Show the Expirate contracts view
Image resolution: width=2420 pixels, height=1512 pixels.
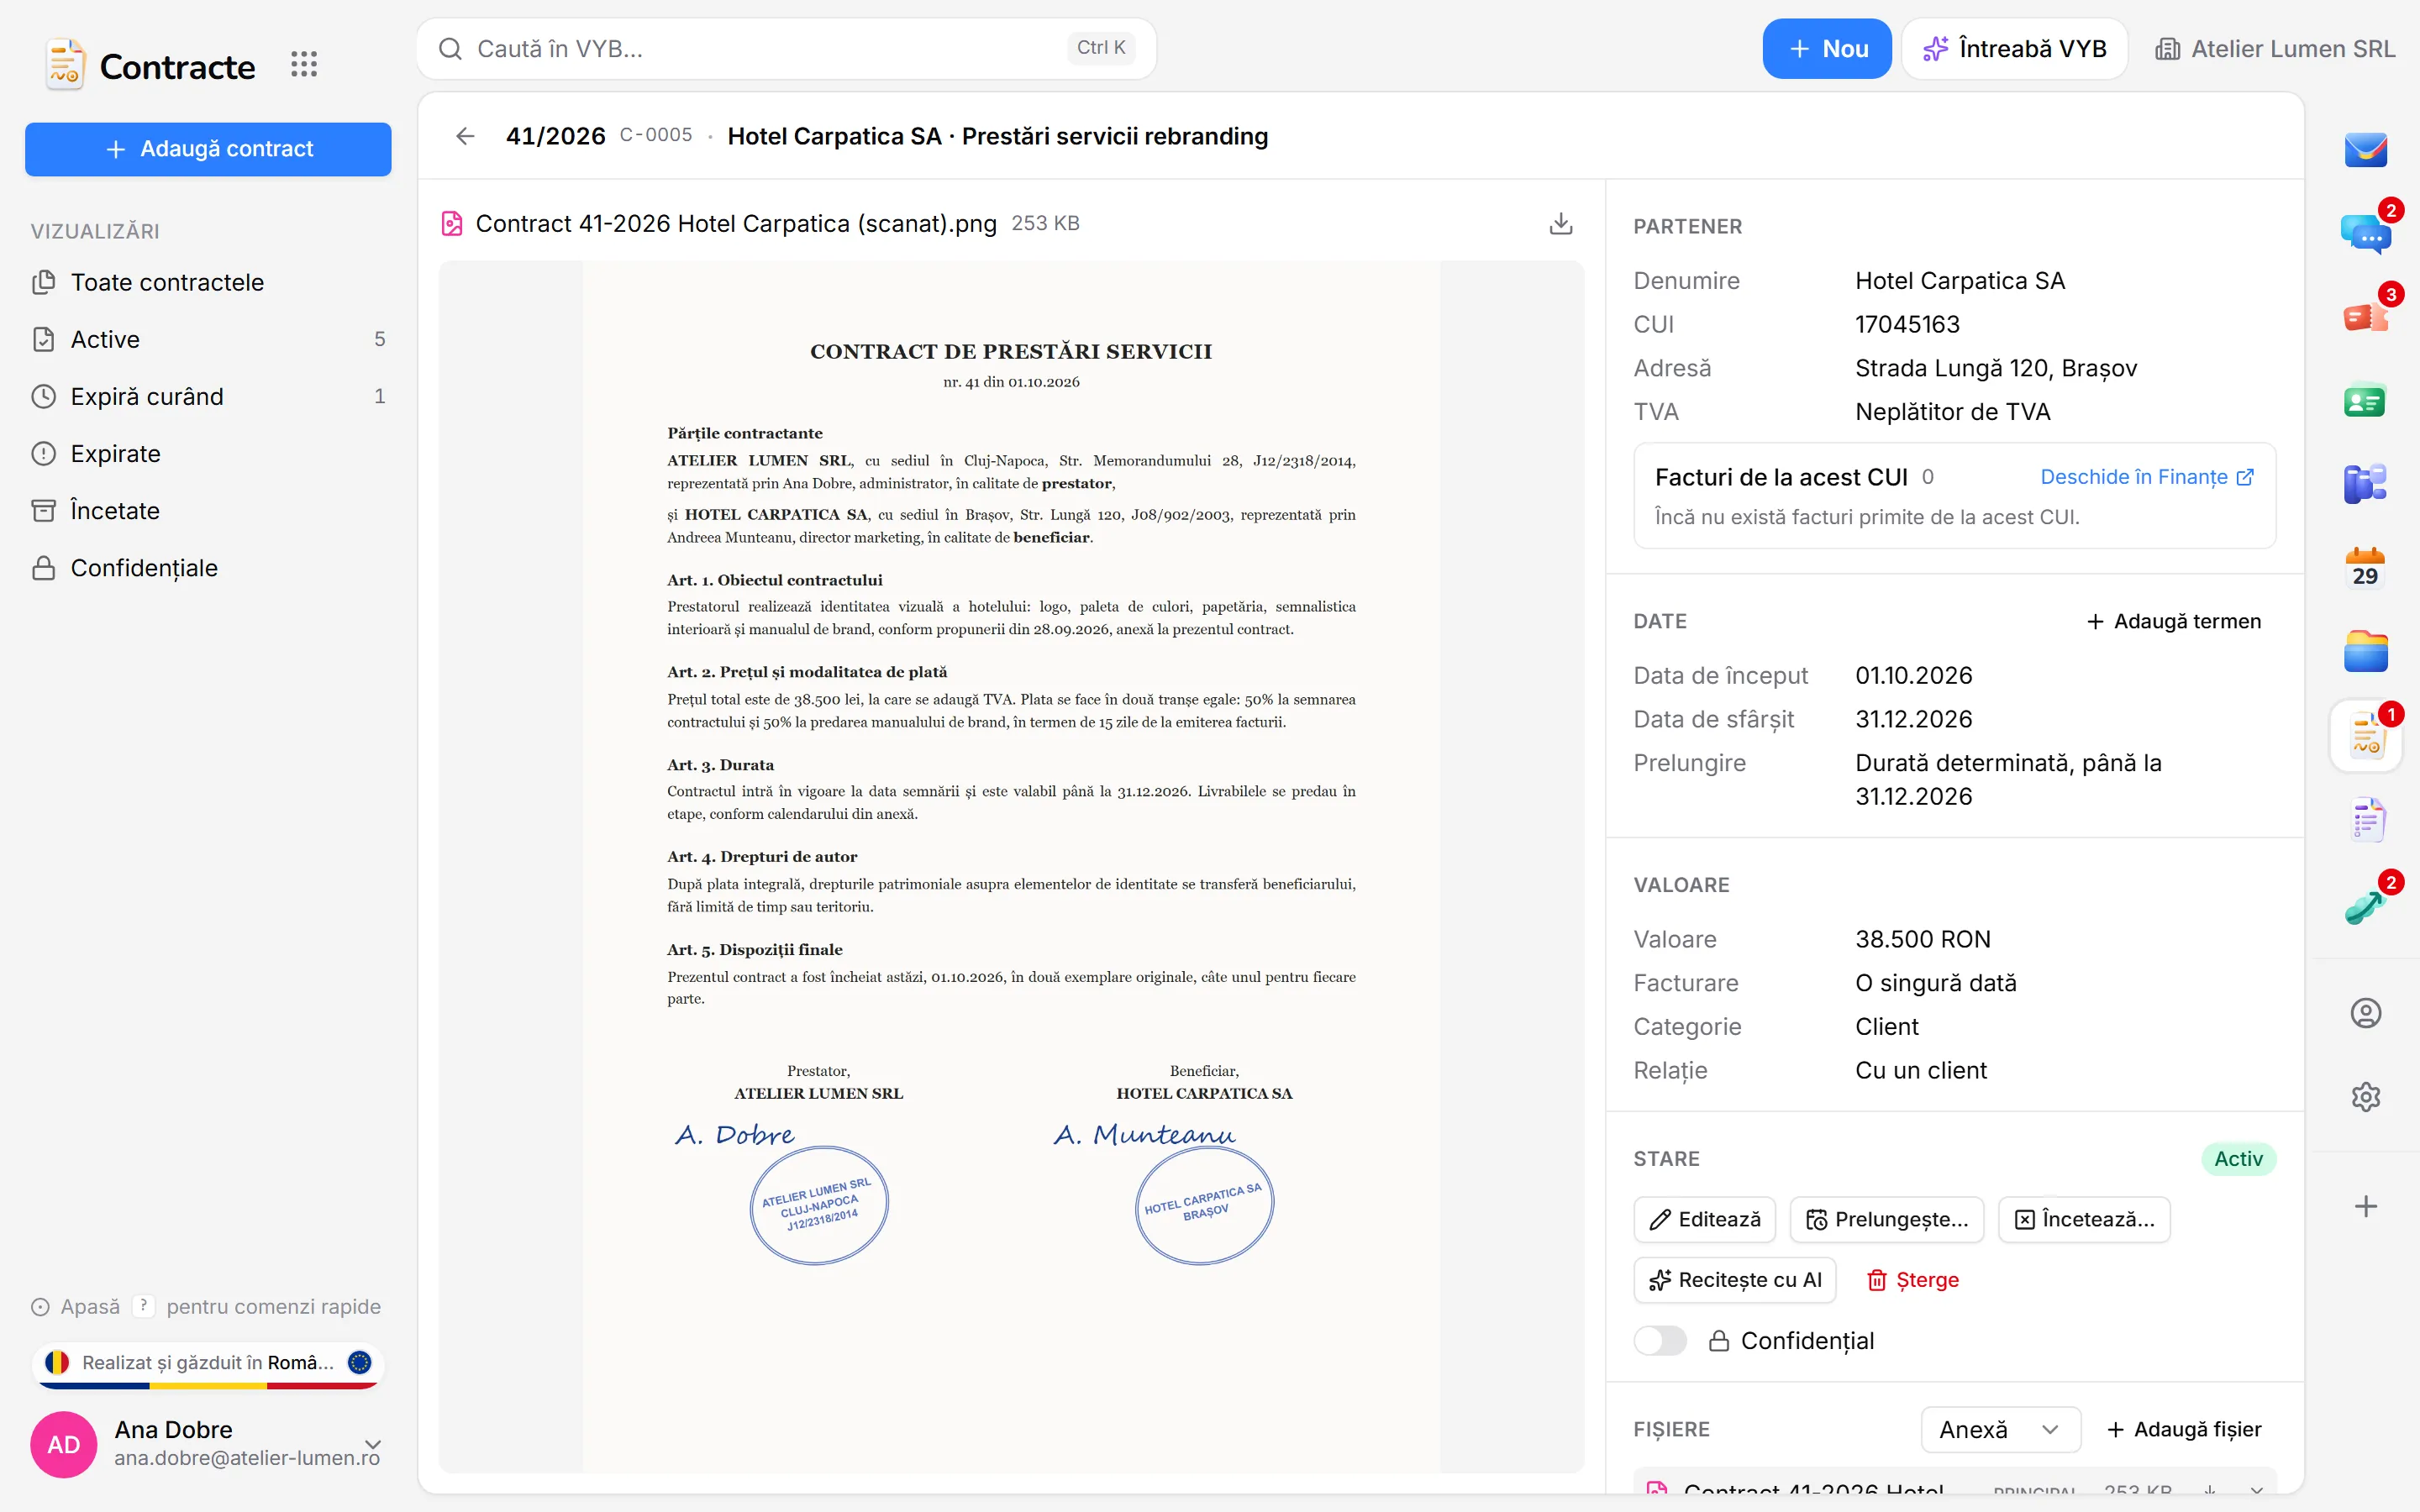[208, 454]
